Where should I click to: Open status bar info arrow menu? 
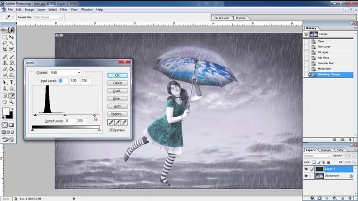(x=74, y=199)
